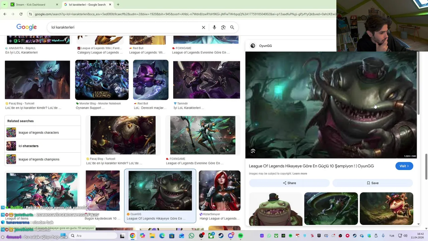The height and width of the screenshot is (241, 428).
Task: Click the Visit button
Action: [x=404, y=166]
